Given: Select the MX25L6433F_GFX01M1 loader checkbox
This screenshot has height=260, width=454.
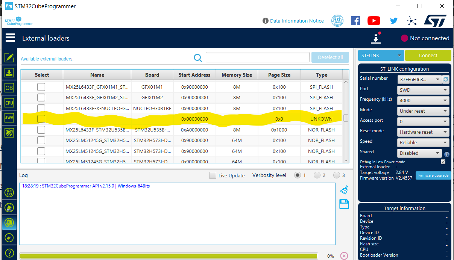Looking at the screenshot, I should point(41,87).
